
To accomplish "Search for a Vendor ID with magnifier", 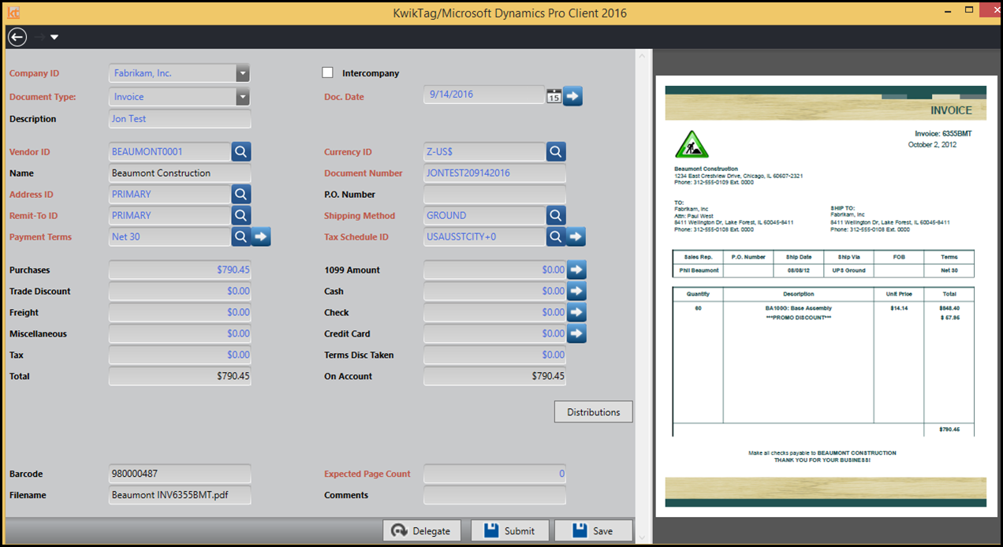I will [241, 151].
